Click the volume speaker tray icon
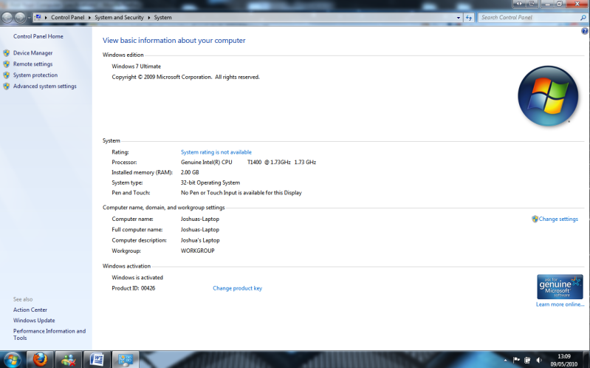The image size is (590, 368). click(540, 360)
